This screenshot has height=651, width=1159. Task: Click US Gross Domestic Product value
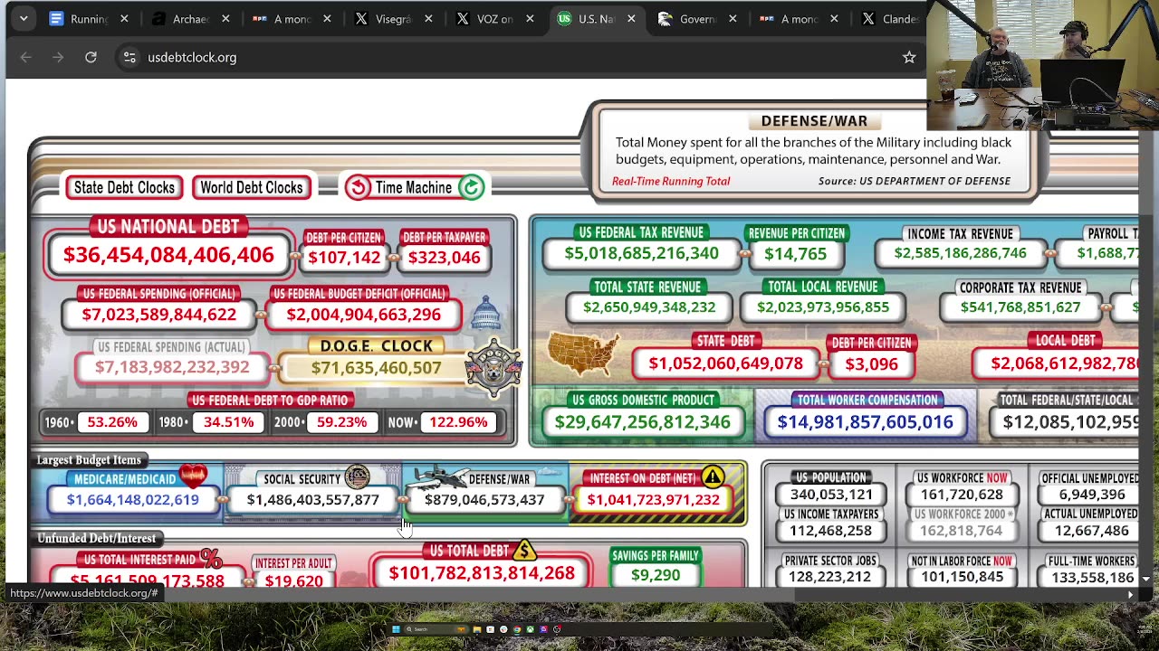(642, 422)
